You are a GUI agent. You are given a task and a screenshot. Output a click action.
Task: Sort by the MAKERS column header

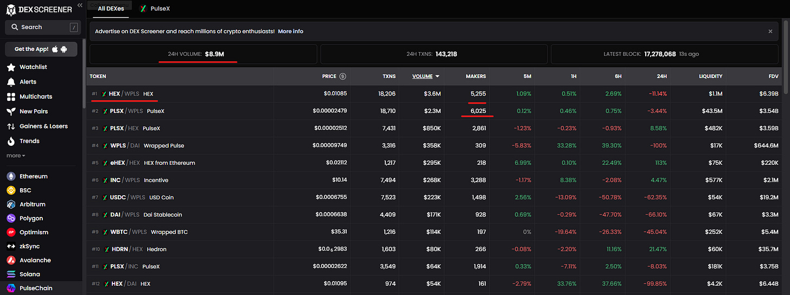pyautogui.click(x=476, y=76)
